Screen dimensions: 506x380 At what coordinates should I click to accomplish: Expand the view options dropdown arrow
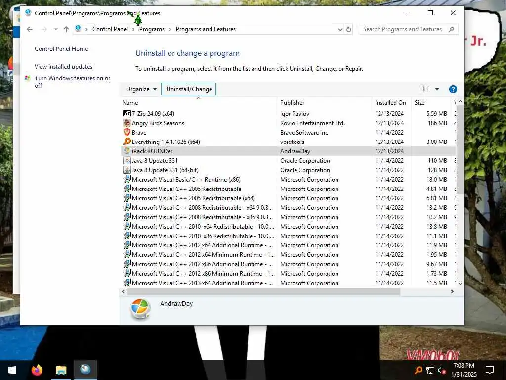[437, 89]
